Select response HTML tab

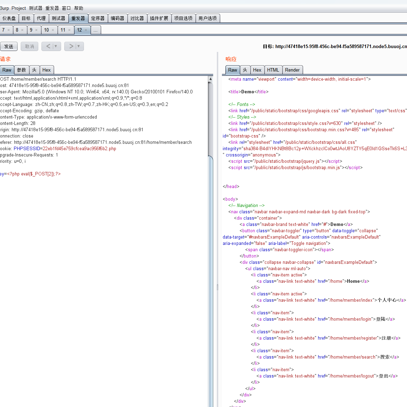click(x=273, y=70)
